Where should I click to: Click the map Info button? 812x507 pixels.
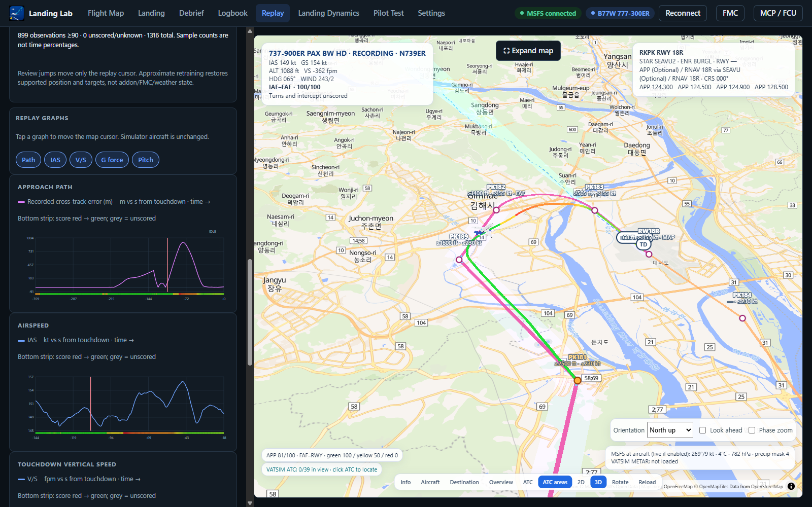click(405, 482)
